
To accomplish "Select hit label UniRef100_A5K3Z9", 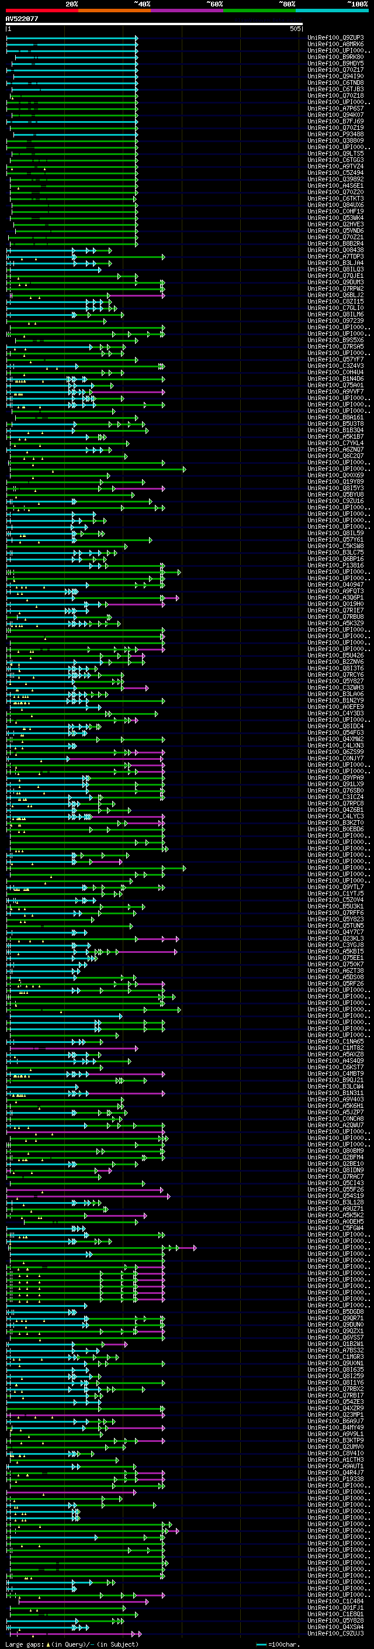I will point(335,624).
